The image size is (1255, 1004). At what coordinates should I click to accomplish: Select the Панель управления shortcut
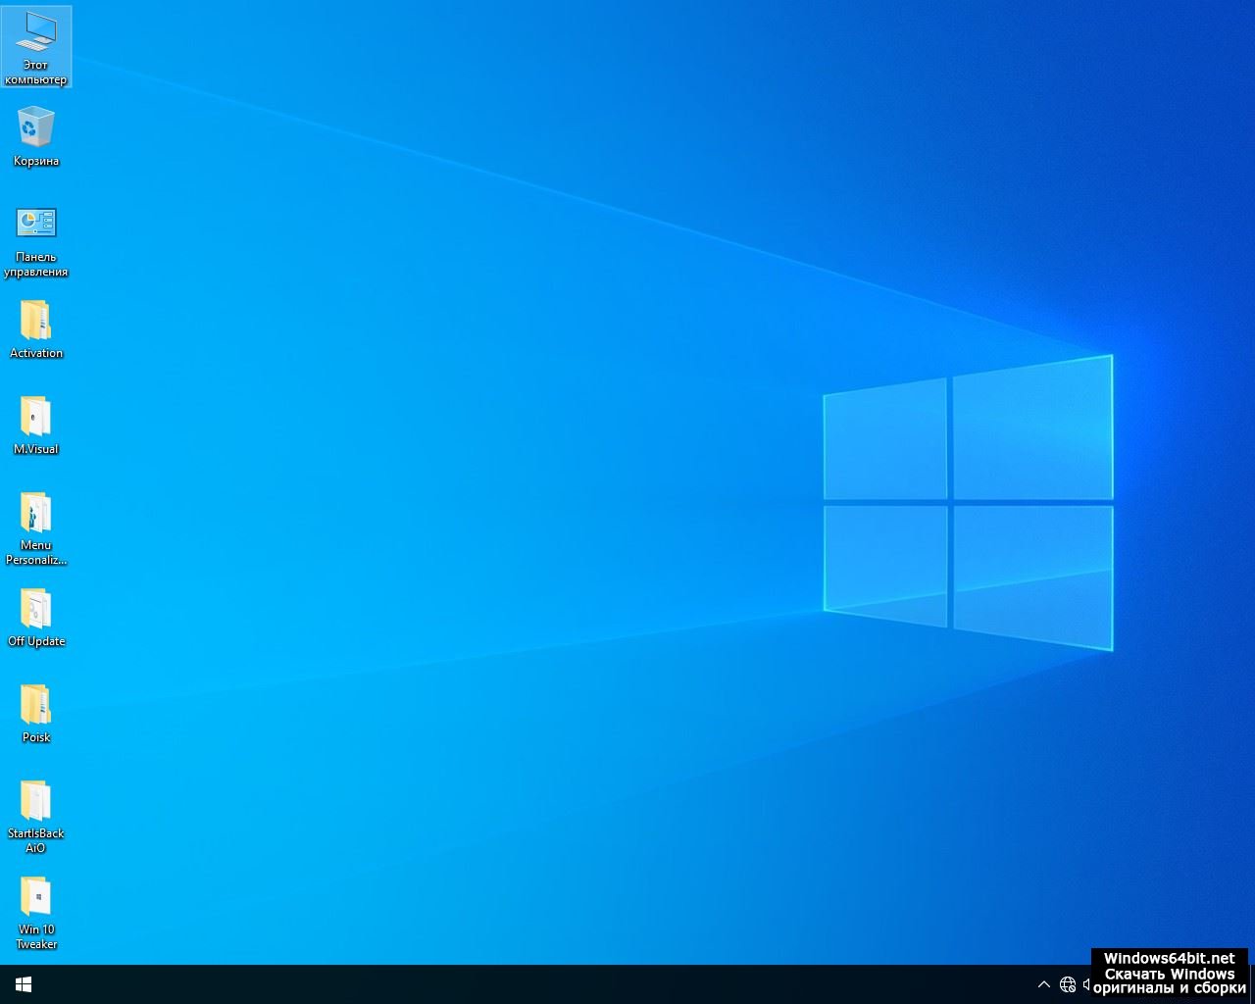pos(36,224)
